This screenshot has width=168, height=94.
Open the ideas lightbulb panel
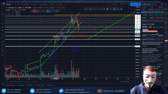click(x=166, y=27)
